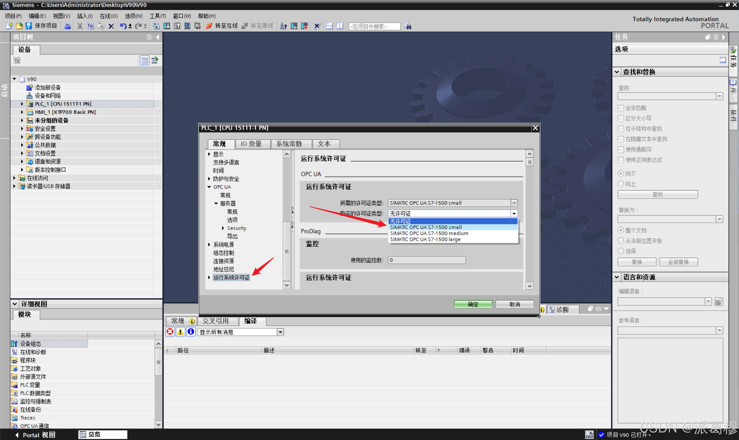Click the Start CPU icon
Image resolution: width=739 pixels, height=440 pixels.
pyautogui.click(x=294, y=26)
